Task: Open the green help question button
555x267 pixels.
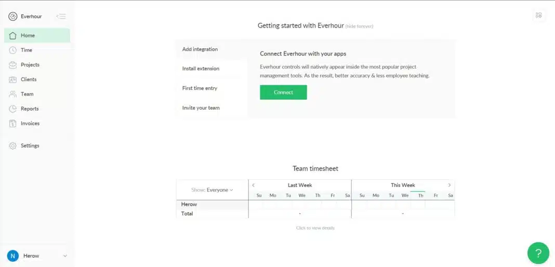Action: 538,253
